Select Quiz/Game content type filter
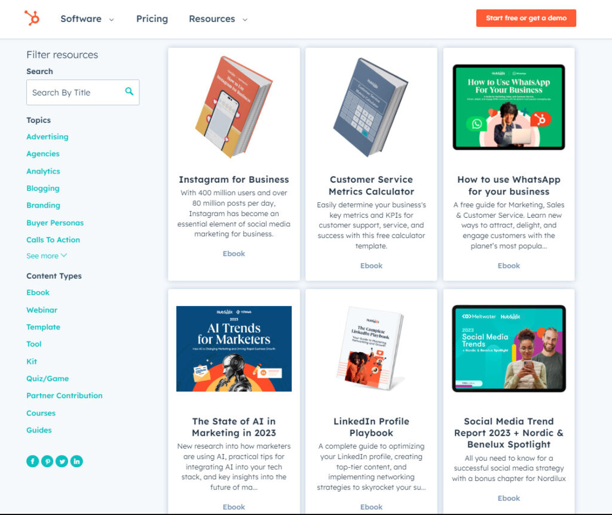The height and width of the screenshot is (515, 612). point(48,378)
